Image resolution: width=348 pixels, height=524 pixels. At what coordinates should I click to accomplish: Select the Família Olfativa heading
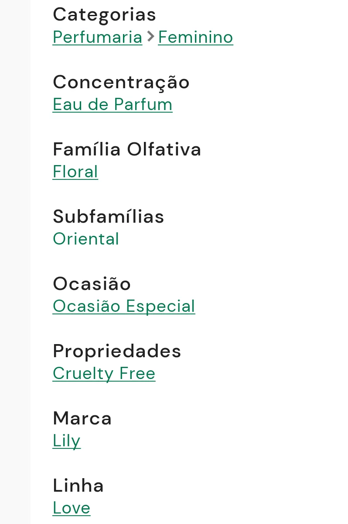127,149
